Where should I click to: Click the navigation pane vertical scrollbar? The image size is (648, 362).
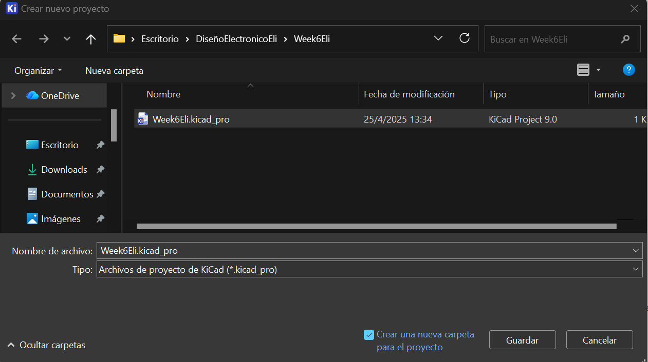click(114, 125)
